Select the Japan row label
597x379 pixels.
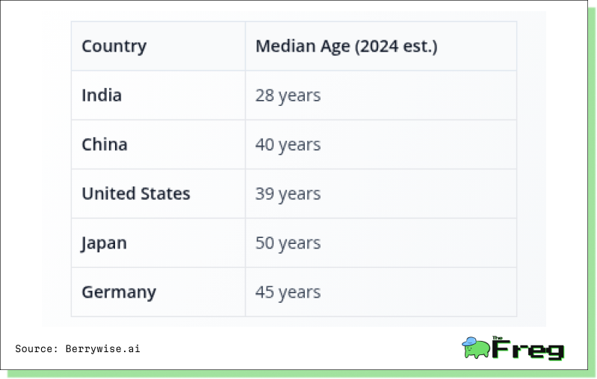(x=104, y=243)
